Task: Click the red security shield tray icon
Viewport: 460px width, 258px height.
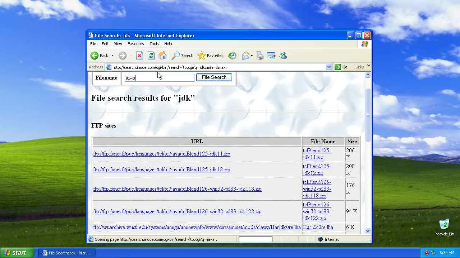Action: tap(427, 253)
